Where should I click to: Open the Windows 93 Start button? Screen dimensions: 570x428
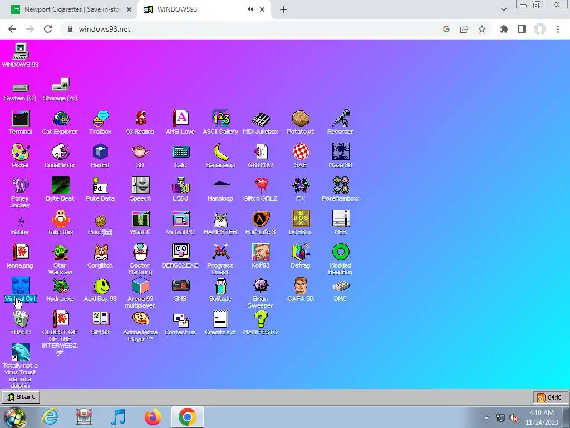pyautogui.click(x=21, y=397)
